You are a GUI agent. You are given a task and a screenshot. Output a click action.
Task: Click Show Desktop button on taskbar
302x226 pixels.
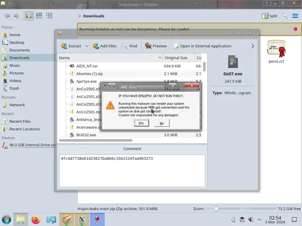point(294,220)
